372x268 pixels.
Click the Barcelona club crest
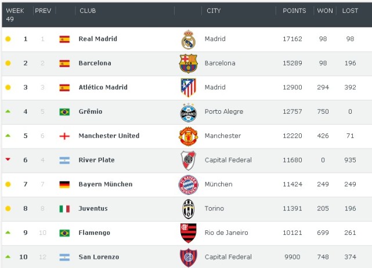[188, 63]
